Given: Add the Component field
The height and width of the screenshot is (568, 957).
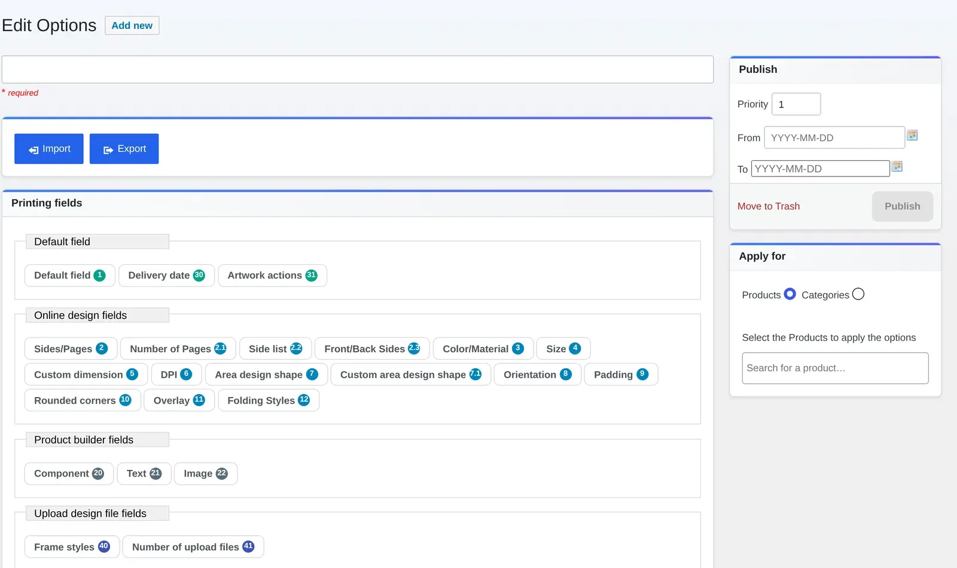Looking at the screenshot, I should 69,474.
